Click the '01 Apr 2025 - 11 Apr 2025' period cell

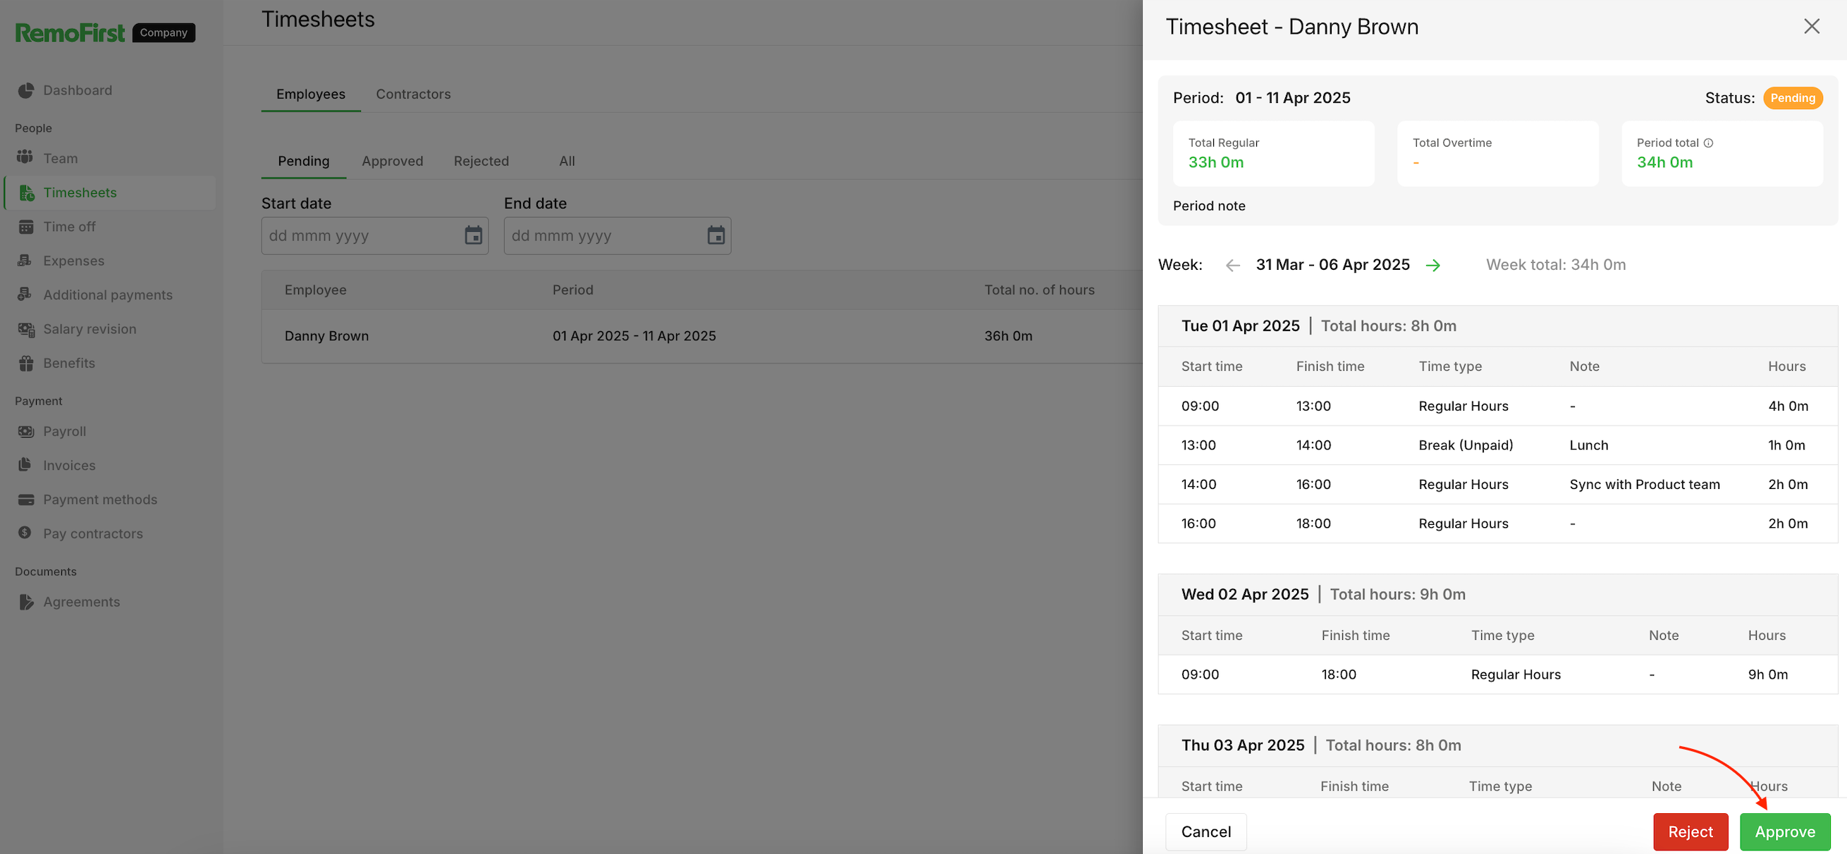(634, 336)
